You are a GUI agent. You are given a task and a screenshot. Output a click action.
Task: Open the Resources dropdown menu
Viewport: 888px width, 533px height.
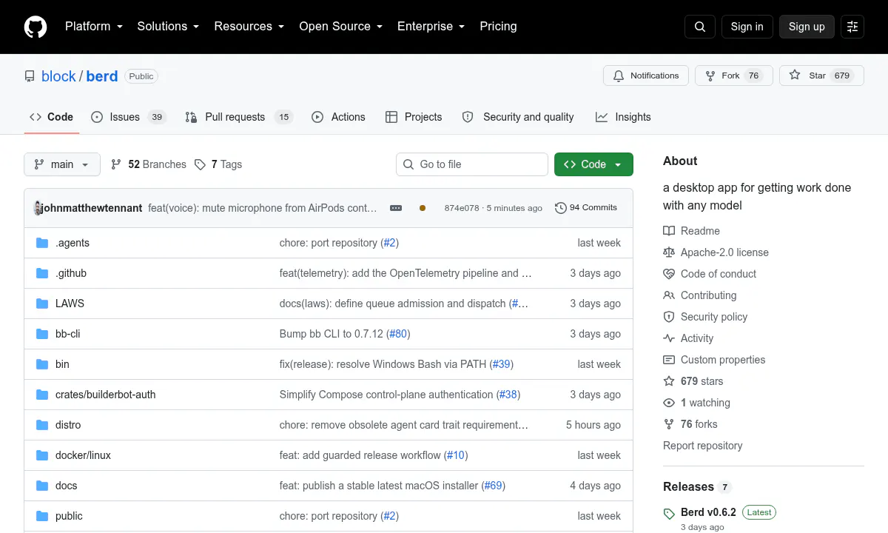pyautogui.click(x=249, y=27)
